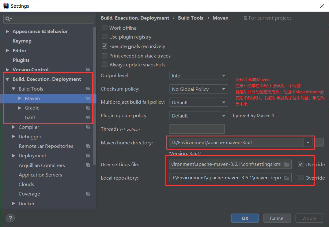This screenshot has height=227, width=329.
Task: Expand the Maven node arrow
Action: click(20, 98)
